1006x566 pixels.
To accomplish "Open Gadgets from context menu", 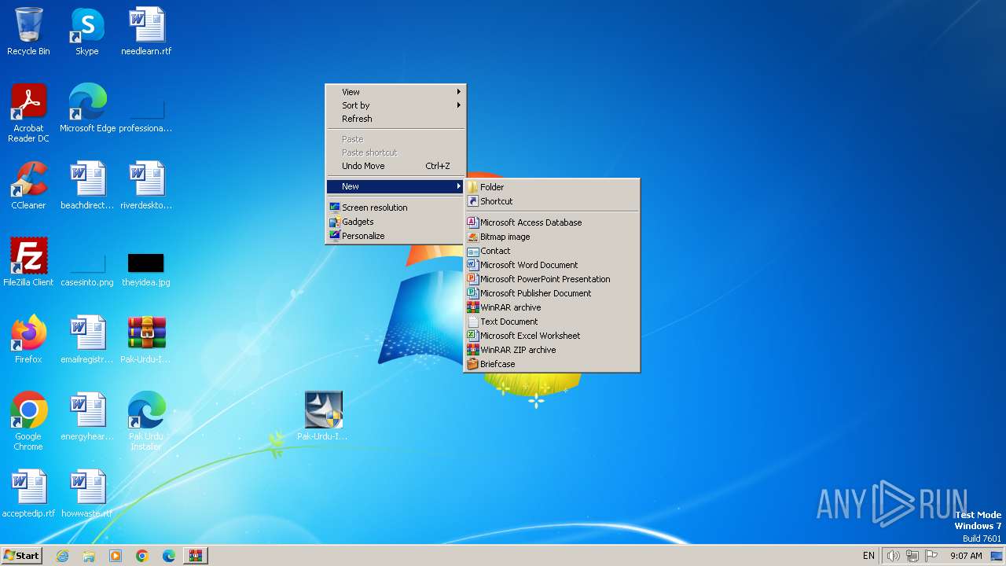I will (x=396, y=222).
